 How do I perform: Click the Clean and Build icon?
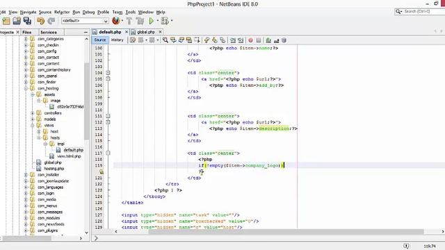[140, 21]
